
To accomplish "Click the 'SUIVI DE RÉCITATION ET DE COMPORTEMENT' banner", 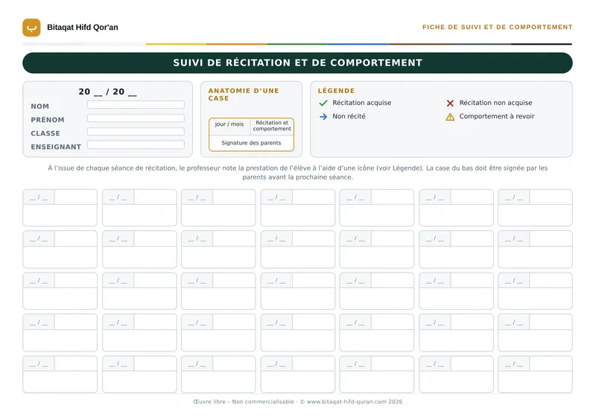I will coord(297,63).
